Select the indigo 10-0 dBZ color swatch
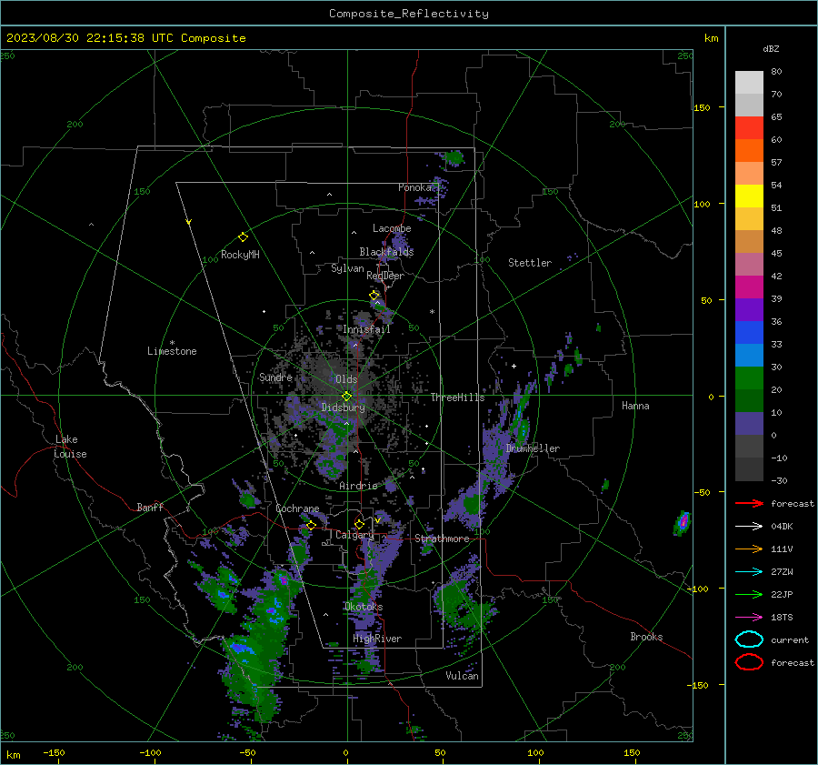Image resolution: width=818 pixels, height=765 pixels. (749, 423)
